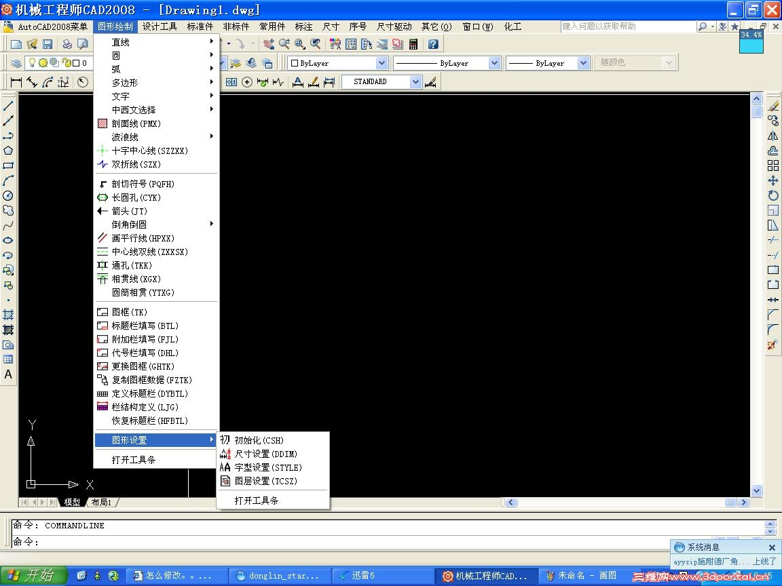Choose 图层设置(TCSZ) in the submenu
The image size is (782, 586).
[x=274, y=481]
